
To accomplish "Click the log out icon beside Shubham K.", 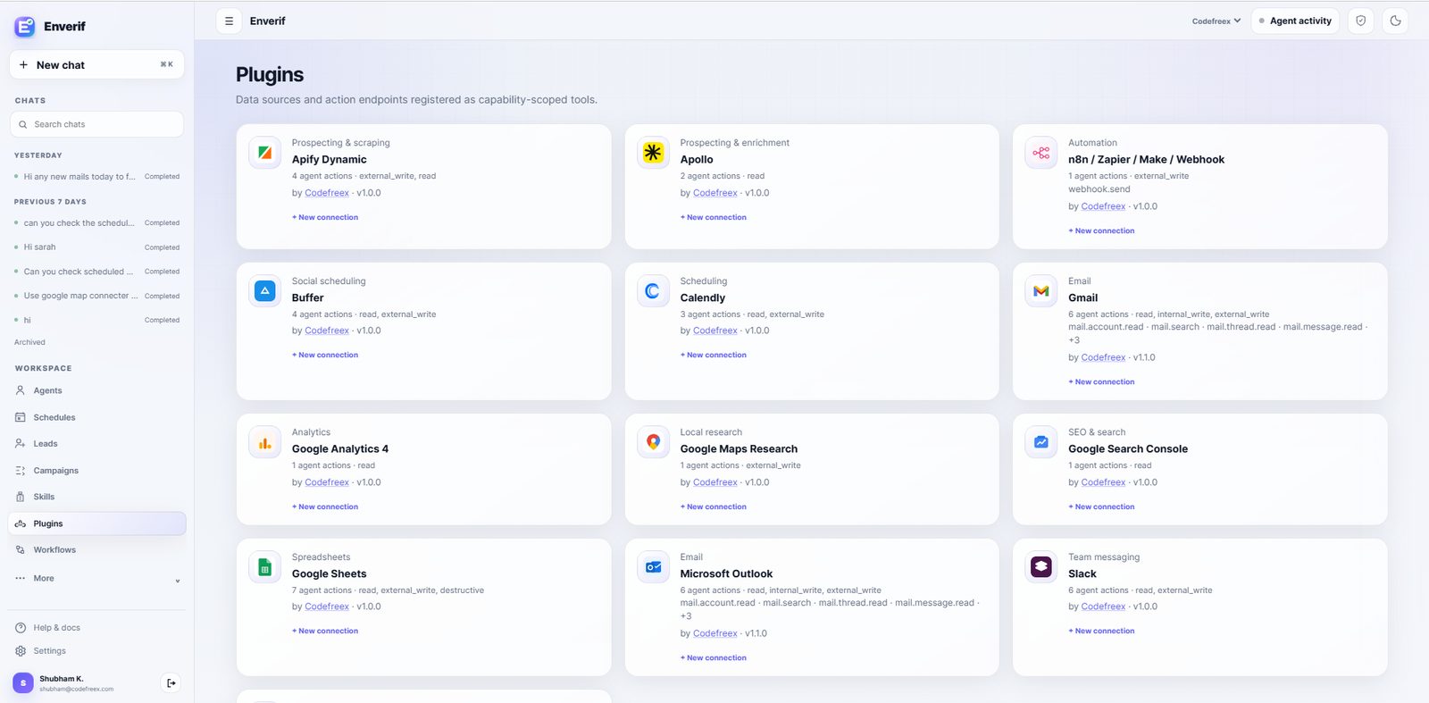I will [171, 683].
